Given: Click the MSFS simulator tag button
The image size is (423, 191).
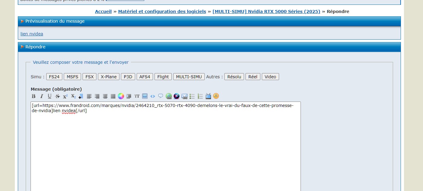Looking at the screenshot, I should (x=73, y=77).
